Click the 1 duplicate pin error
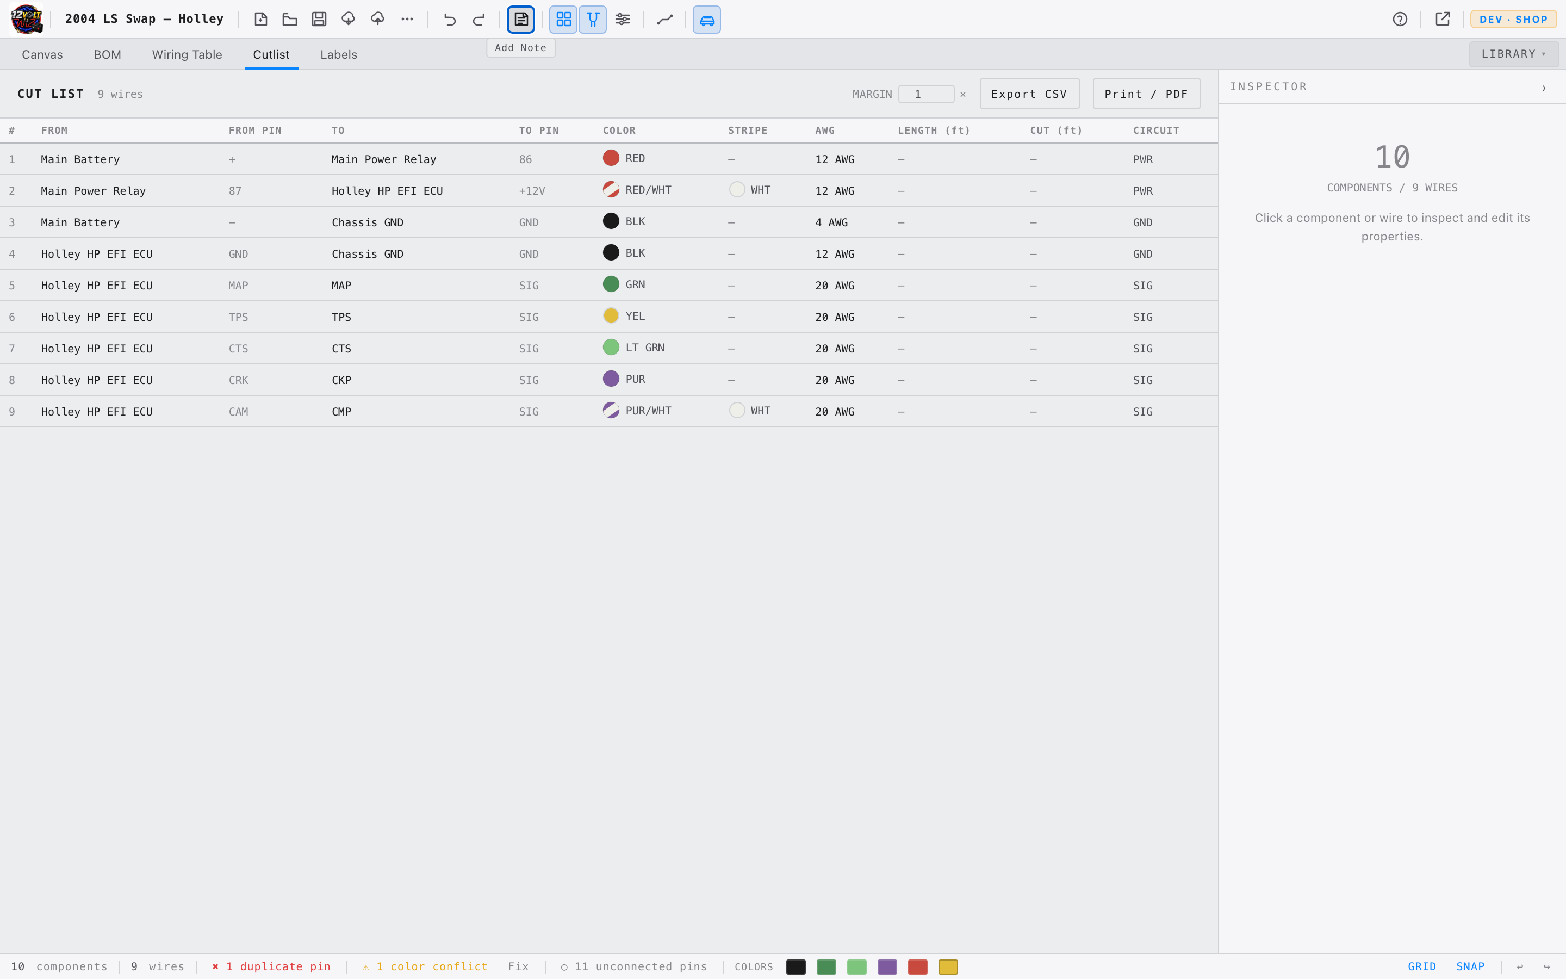Screen dimensions: 1566x979 [x=271, y=966]
